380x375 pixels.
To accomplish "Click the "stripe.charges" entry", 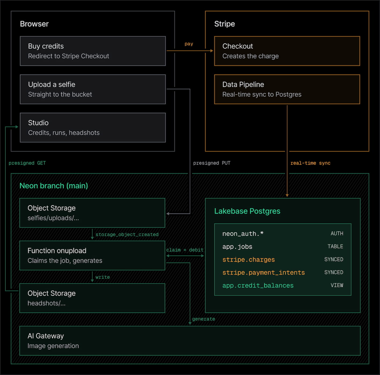I will tap(249, 259).
